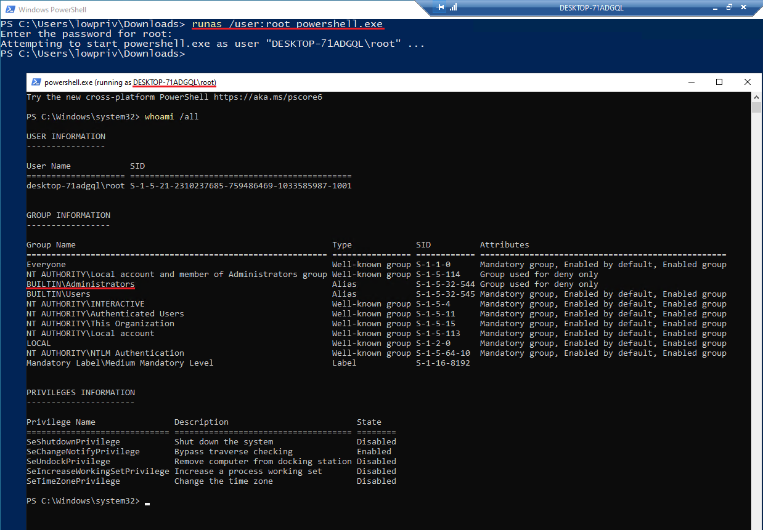Click 'Enter the password for root:' line
Viewport: 763px width, 530px height.
pyautogui.click(x=86, y=34)
